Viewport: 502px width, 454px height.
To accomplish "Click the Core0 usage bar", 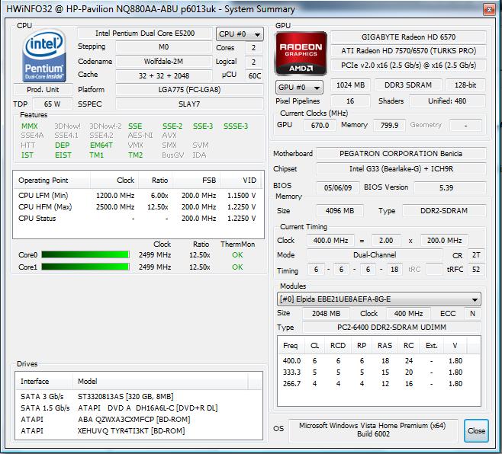I will pyautogui.click(x=85, y=255).
